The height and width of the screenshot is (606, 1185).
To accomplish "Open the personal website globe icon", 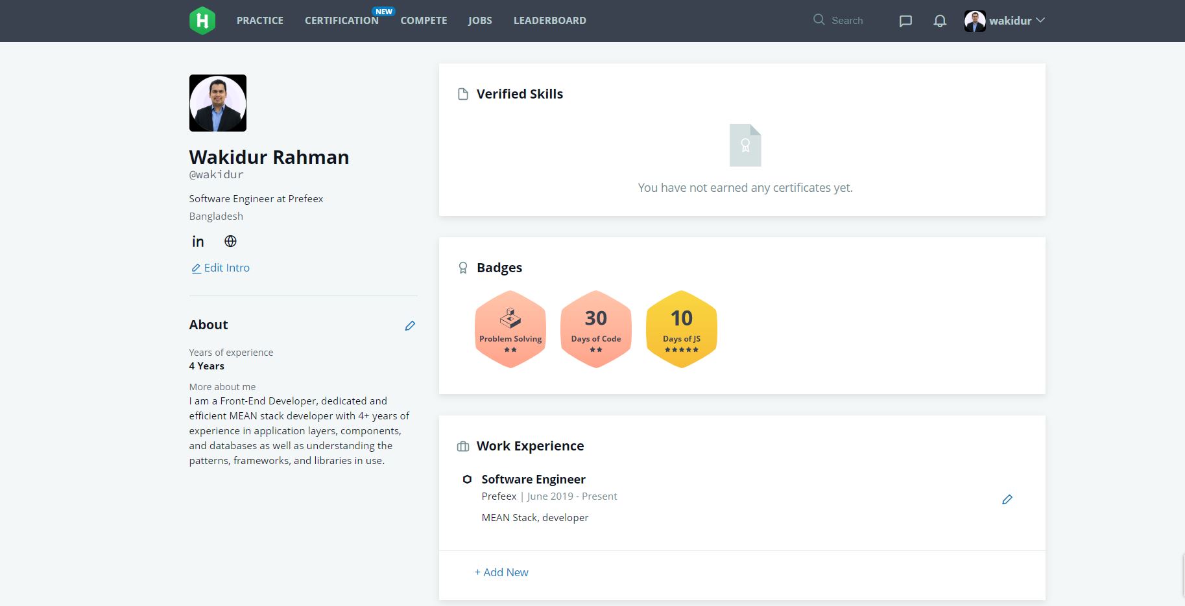I will click(230, 241).
